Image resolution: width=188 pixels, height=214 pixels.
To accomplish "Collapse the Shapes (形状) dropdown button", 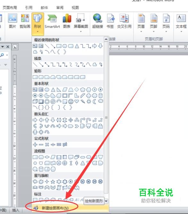I will click(37, 24).
